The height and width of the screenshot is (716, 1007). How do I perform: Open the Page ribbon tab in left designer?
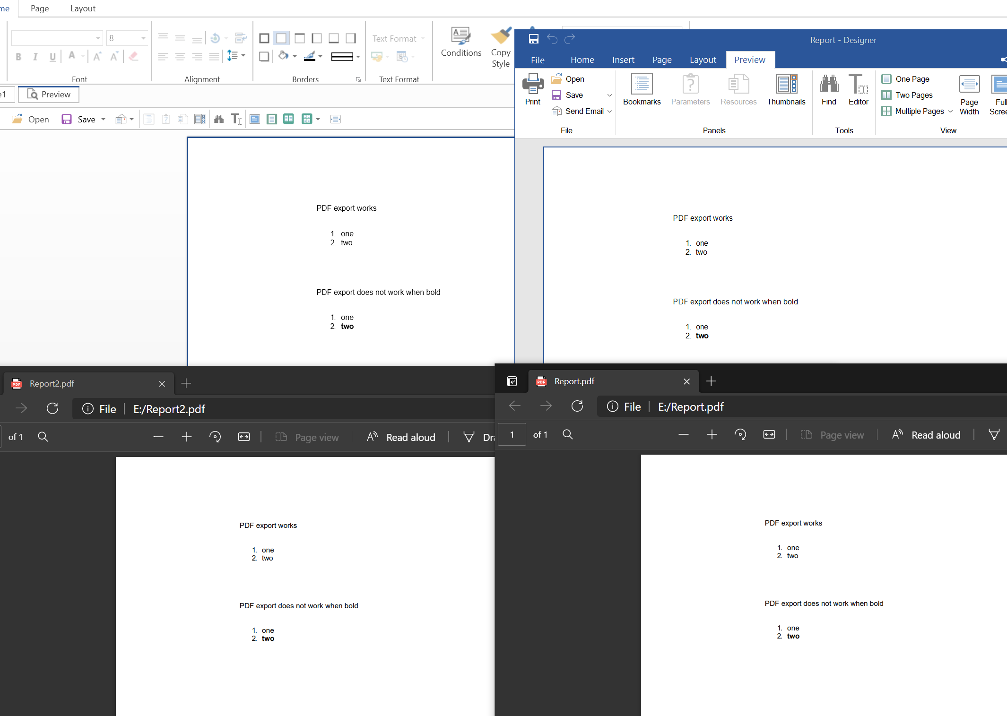[40, 9]
